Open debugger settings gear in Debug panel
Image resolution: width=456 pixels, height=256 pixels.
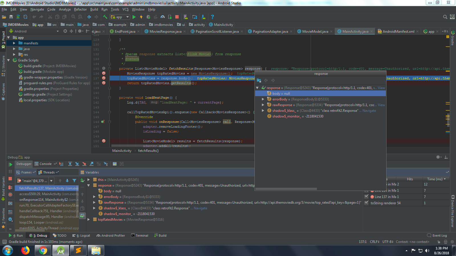[x=439, y=157]
